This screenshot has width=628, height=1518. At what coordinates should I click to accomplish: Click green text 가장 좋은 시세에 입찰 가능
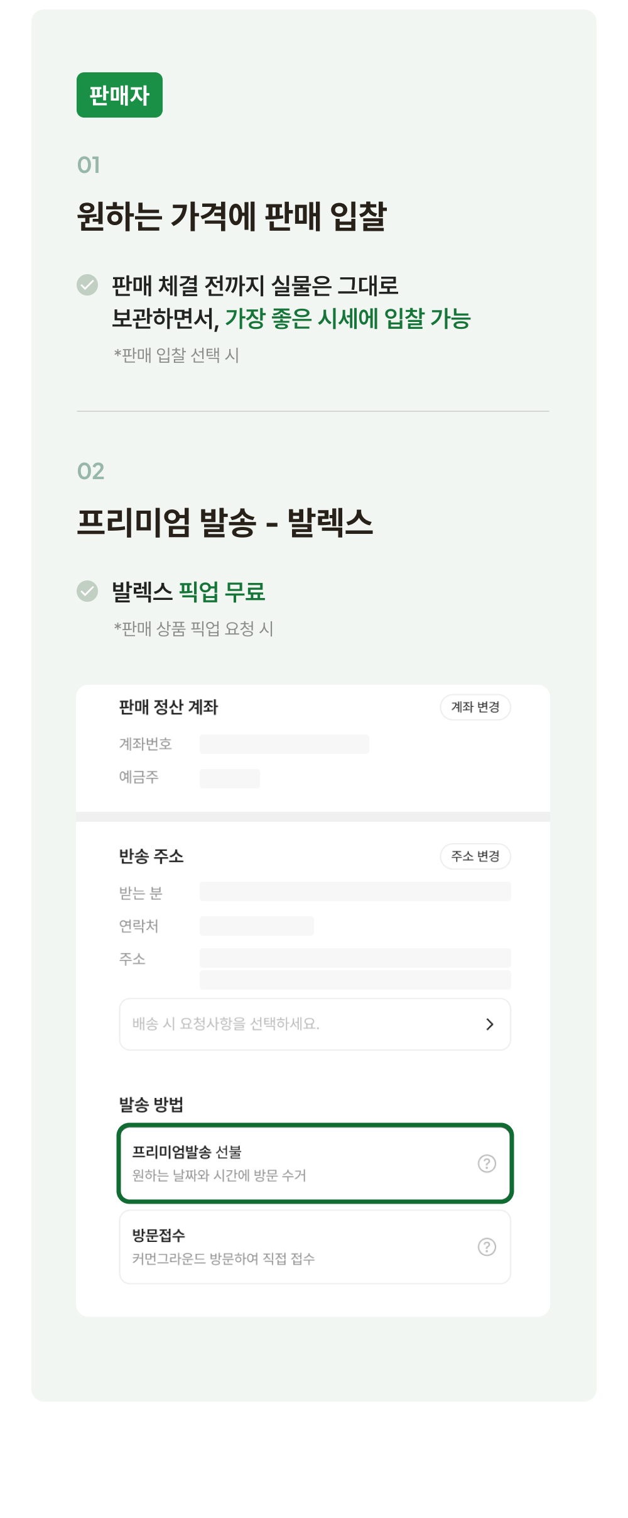348,319
